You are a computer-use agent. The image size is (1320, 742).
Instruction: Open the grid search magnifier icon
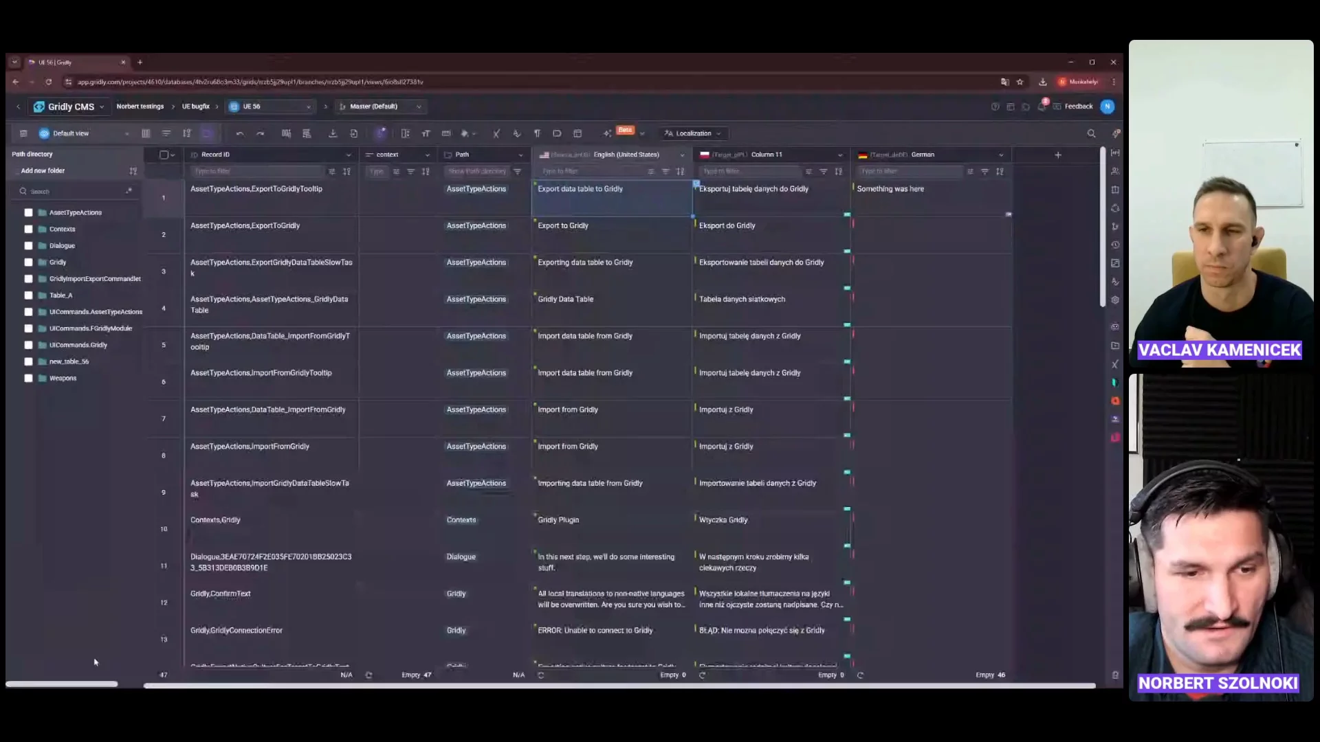(x=1091, y=133)
